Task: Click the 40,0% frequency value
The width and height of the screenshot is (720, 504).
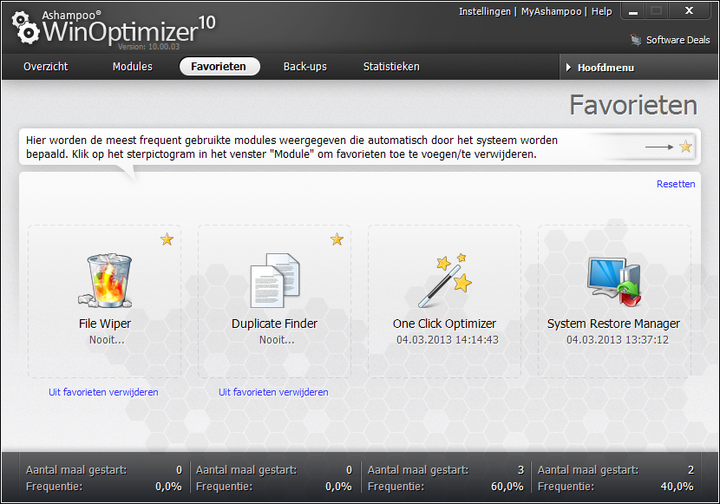Action: (x=677, y=487)
